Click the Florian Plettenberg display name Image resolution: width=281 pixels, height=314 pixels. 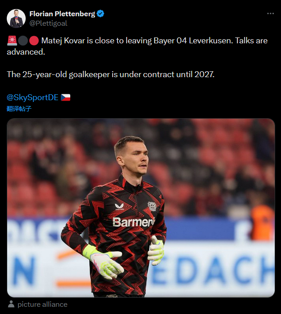coord(62,14)
